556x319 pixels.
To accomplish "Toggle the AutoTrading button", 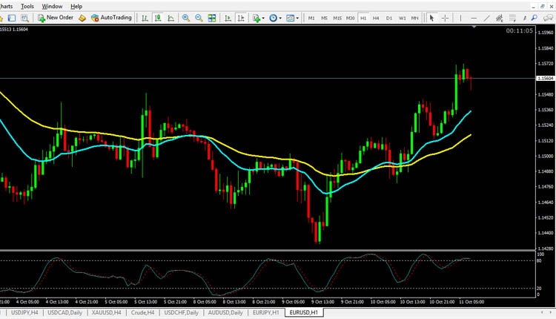I will 111,18.
